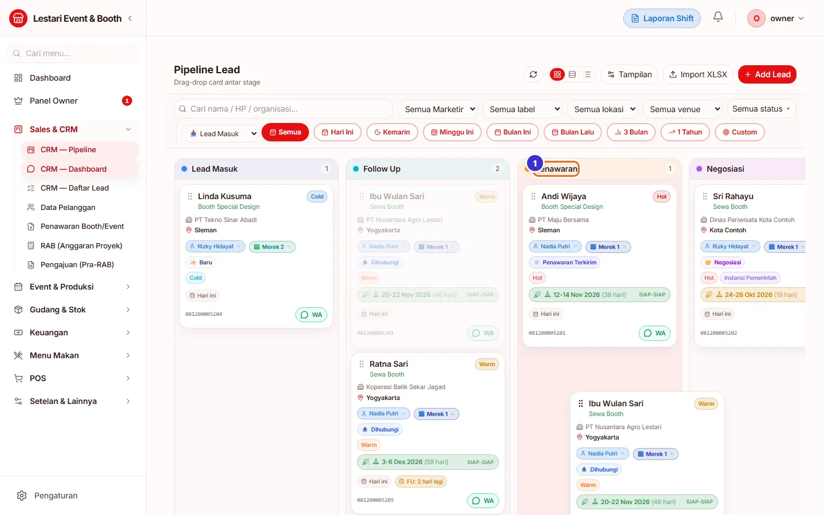Click the Add Lead button
This screenshot has width=824, height=515.
tap(767, 74)
